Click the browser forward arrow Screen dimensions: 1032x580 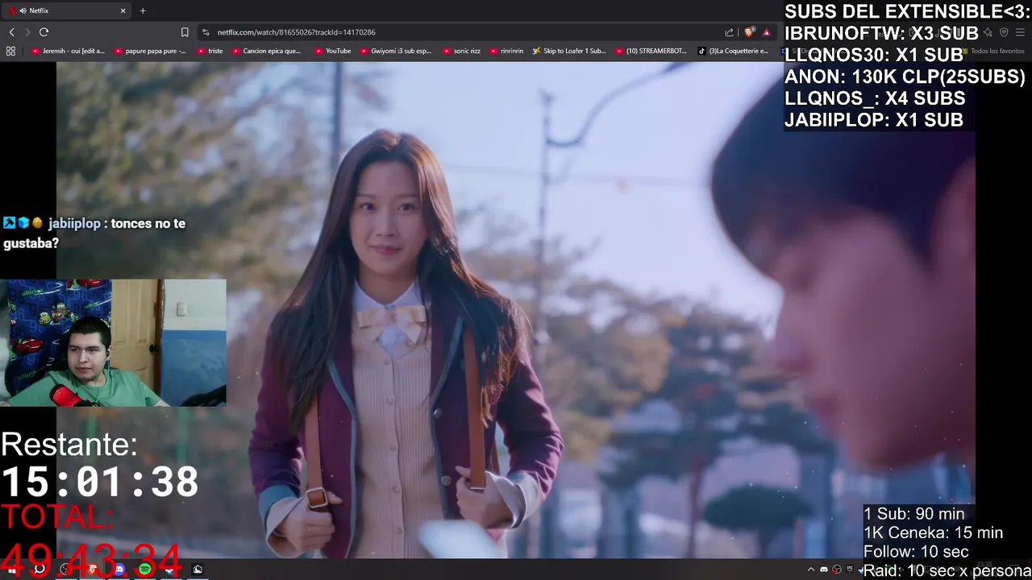(x=27, y=32)
